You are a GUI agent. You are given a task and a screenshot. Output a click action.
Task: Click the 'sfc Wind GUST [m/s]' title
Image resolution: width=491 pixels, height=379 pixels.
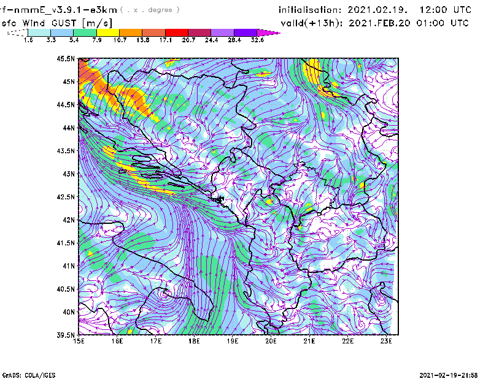(57, 23)
